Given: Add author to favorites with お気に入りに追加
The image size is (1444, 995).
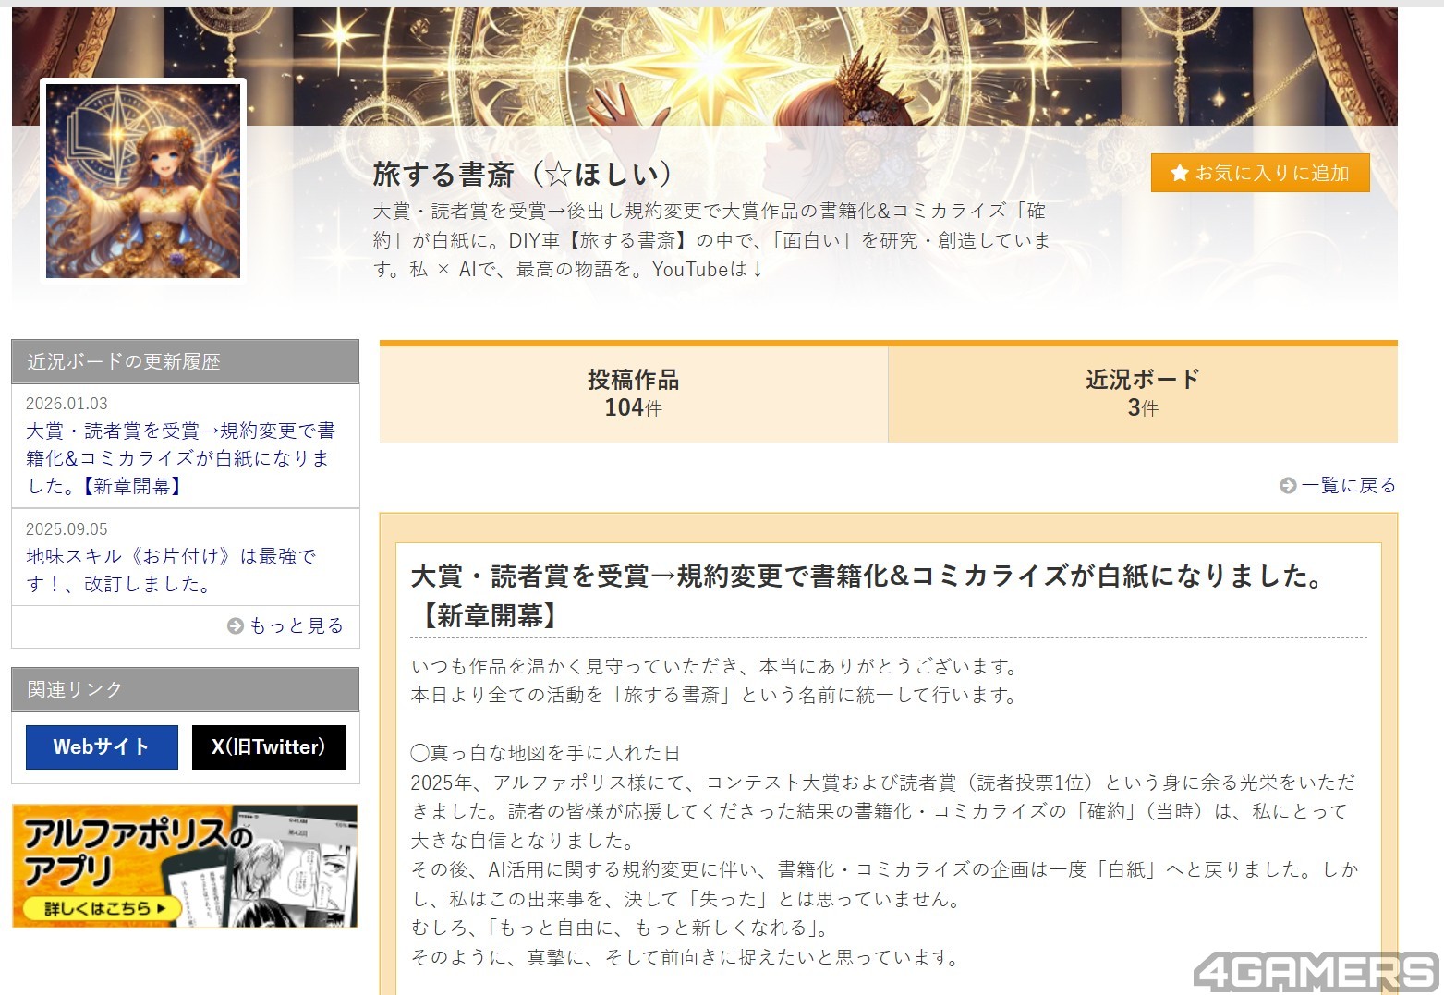Looking at the screenshot, I should pos(1259,174).
